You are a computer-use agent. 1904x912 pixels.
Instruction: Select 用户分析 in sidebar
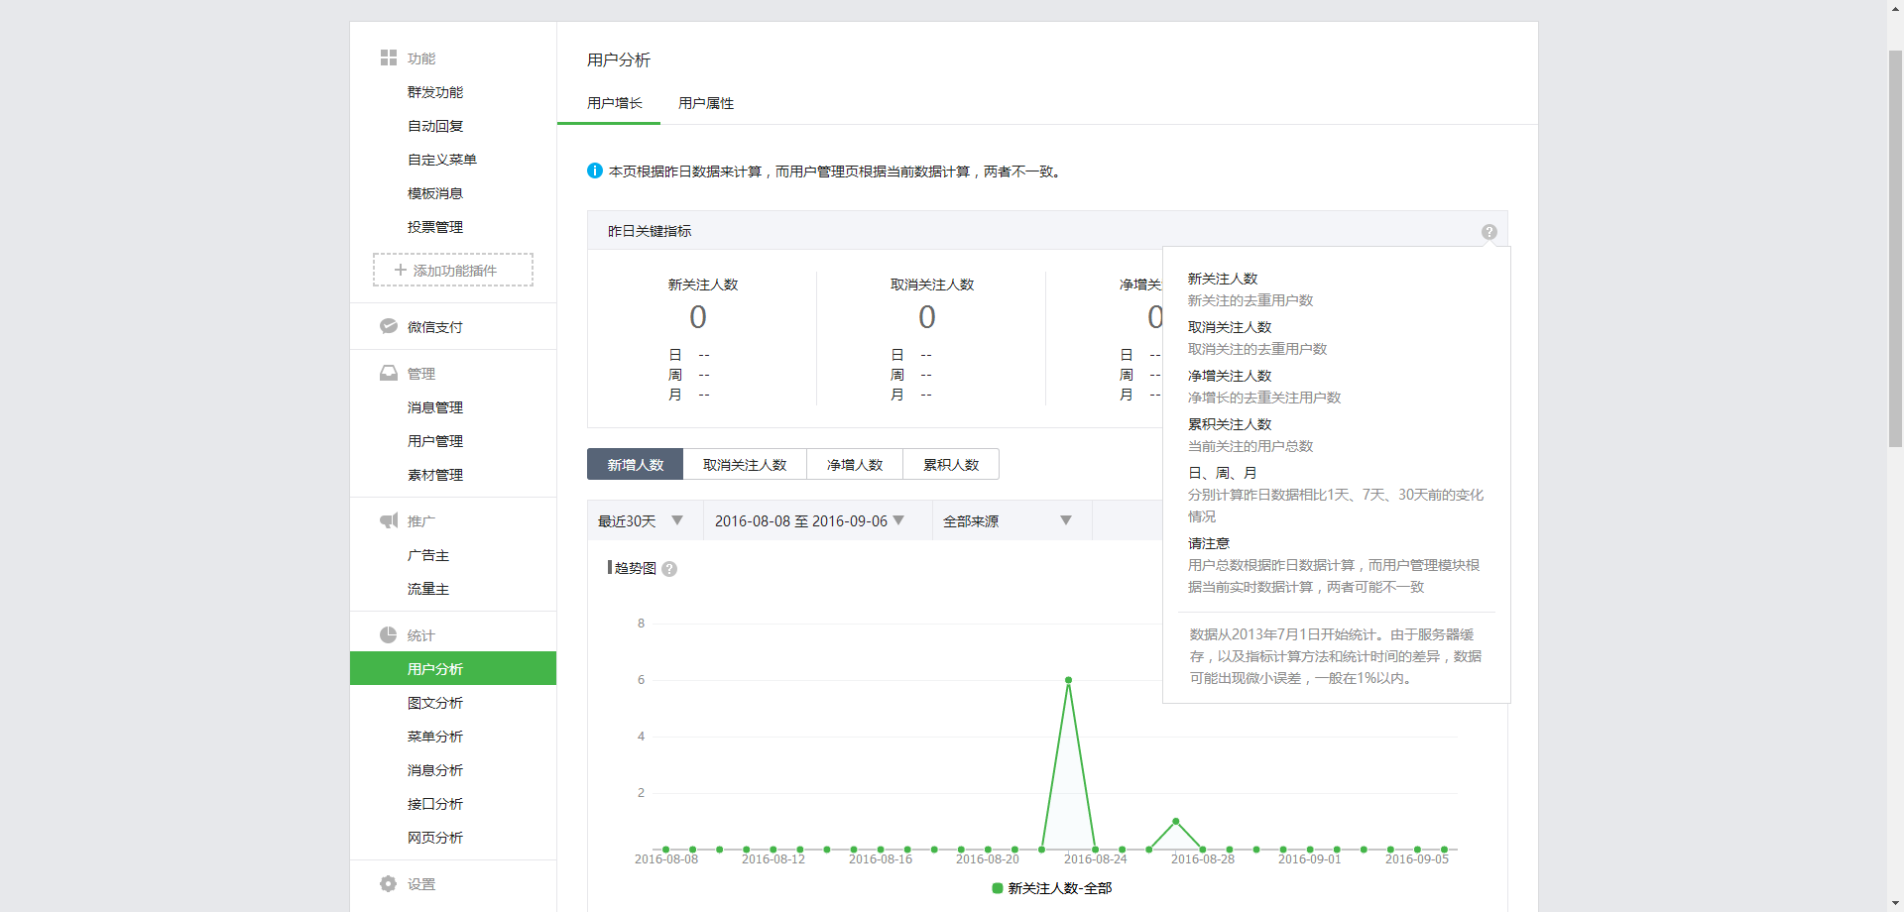tap(453, 668)
